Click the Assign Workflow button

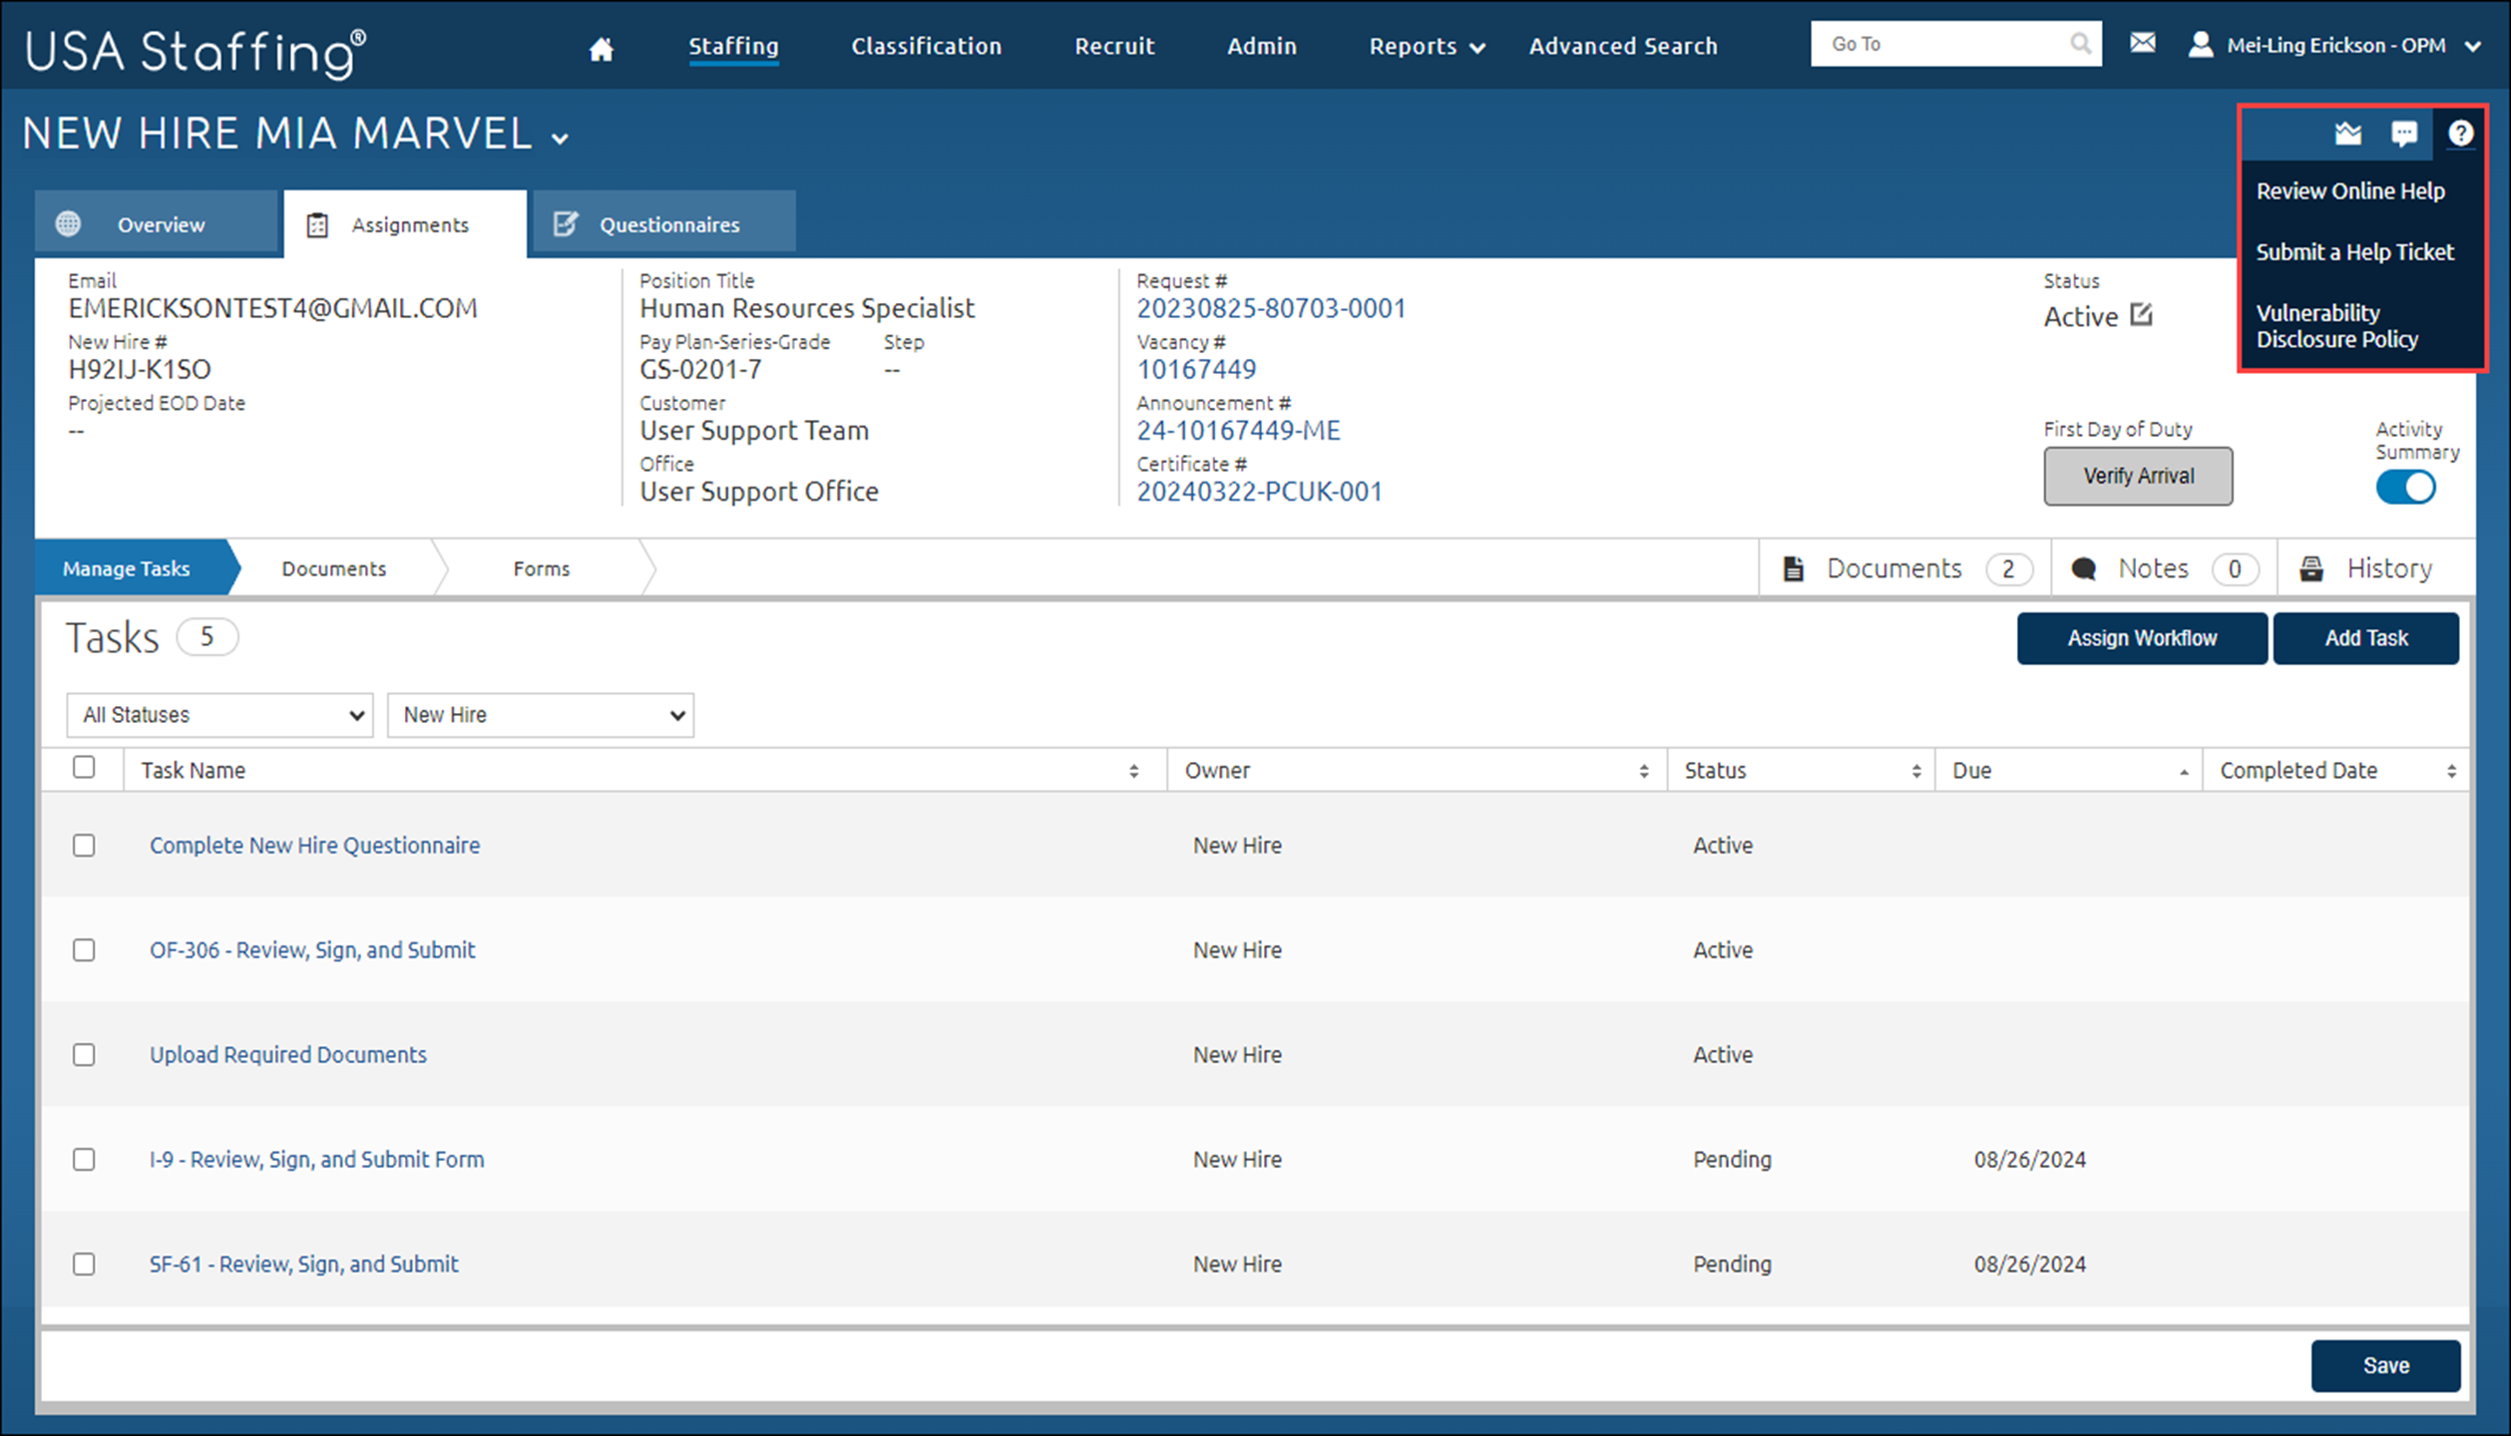pos(2142,638)
